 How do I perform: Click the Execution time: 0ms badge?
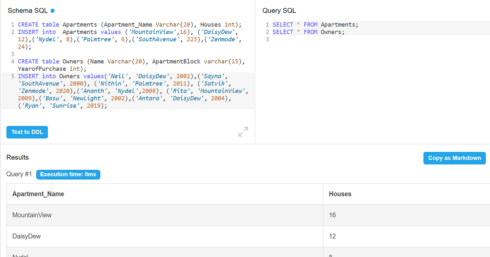point(68,175)
